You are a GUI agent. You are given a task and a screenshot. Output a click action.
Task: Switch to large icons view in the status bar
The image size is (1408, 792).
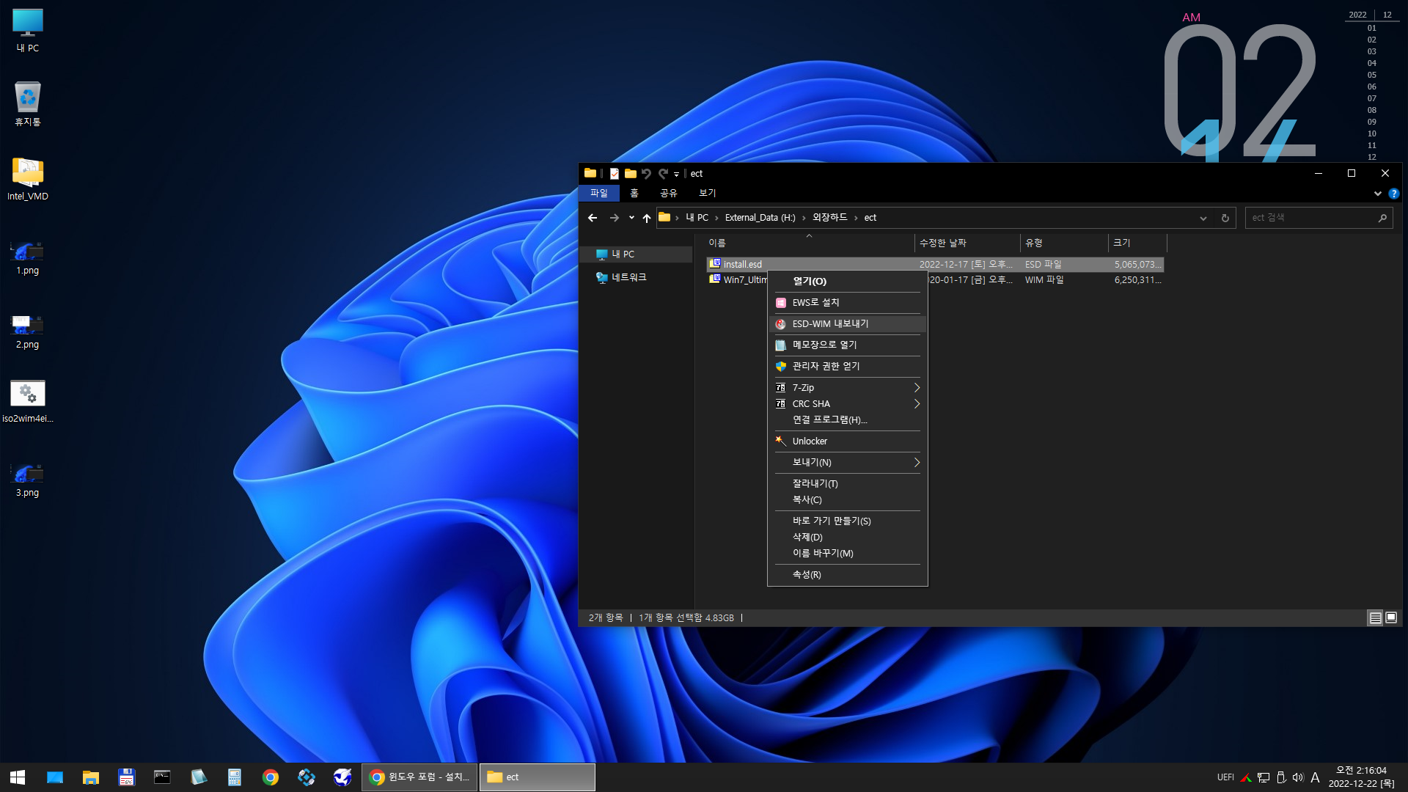tap(1391, 618)
